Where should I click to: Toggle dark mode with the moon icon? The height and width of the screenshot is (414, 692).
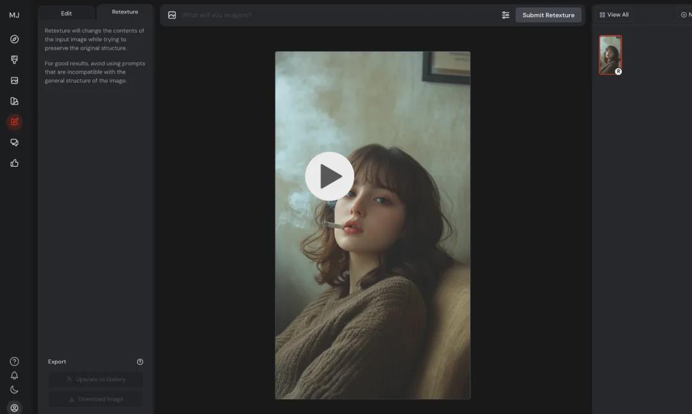tap(14, 390)
